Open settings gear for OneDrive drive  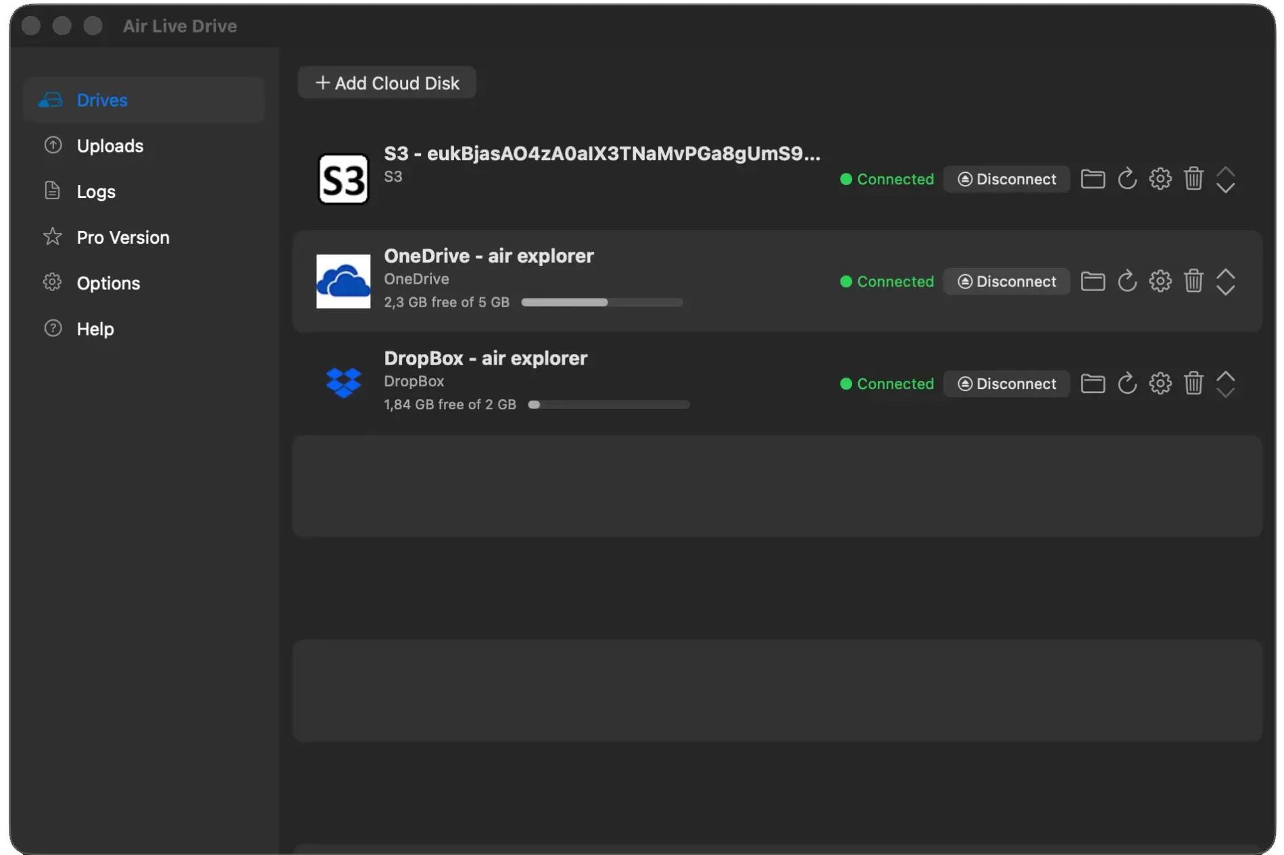pos(1160,281)
